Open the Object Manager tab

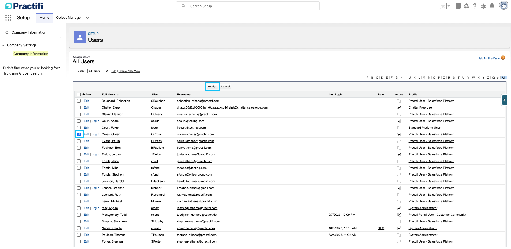(x=69, y=18)
